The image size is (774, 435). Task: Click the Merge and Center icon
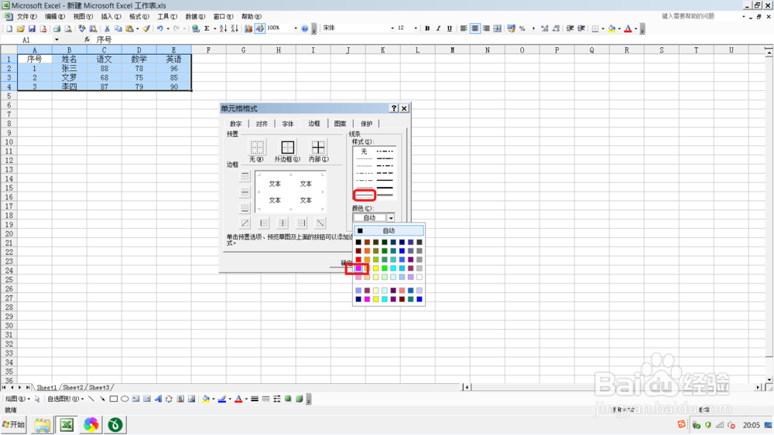(498, 29)
